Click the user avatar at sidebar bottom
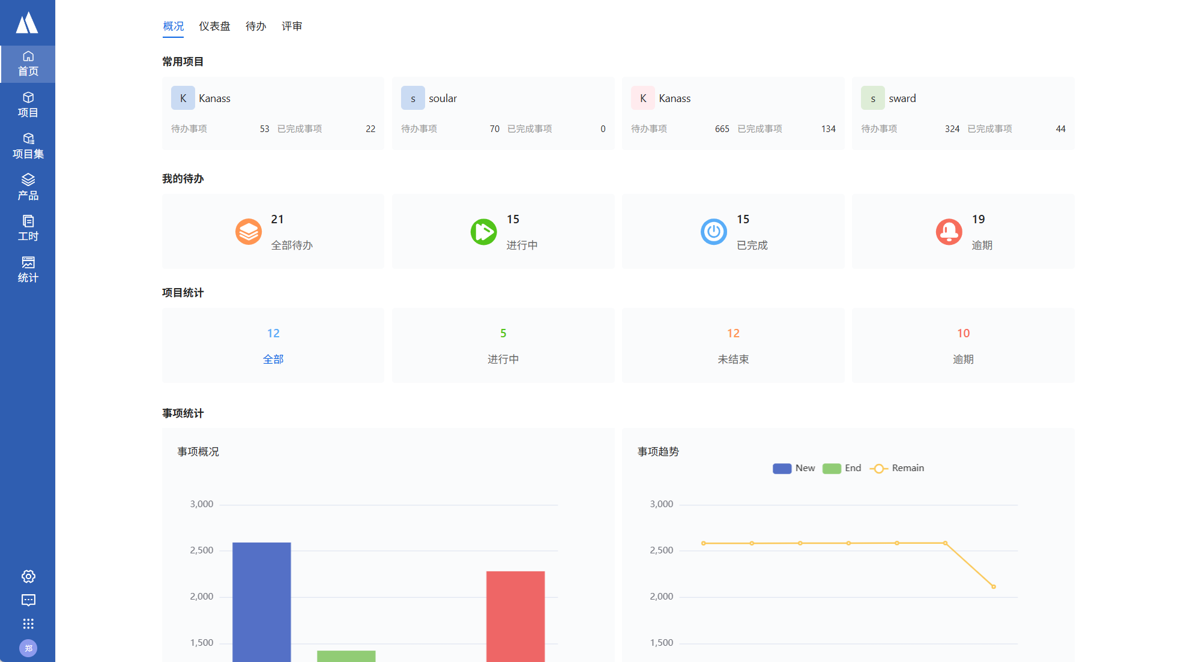 point(28,648)
